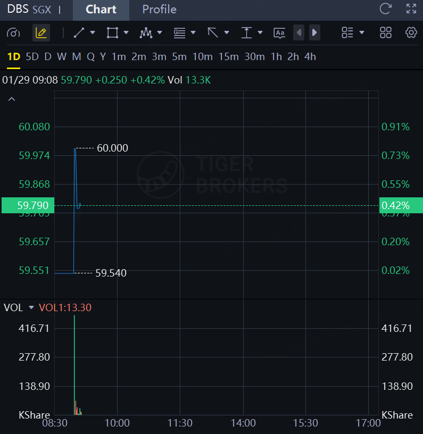Open the VOL indicator dropdown
Screen dimensions: 423x434
(x=31, y=307)
